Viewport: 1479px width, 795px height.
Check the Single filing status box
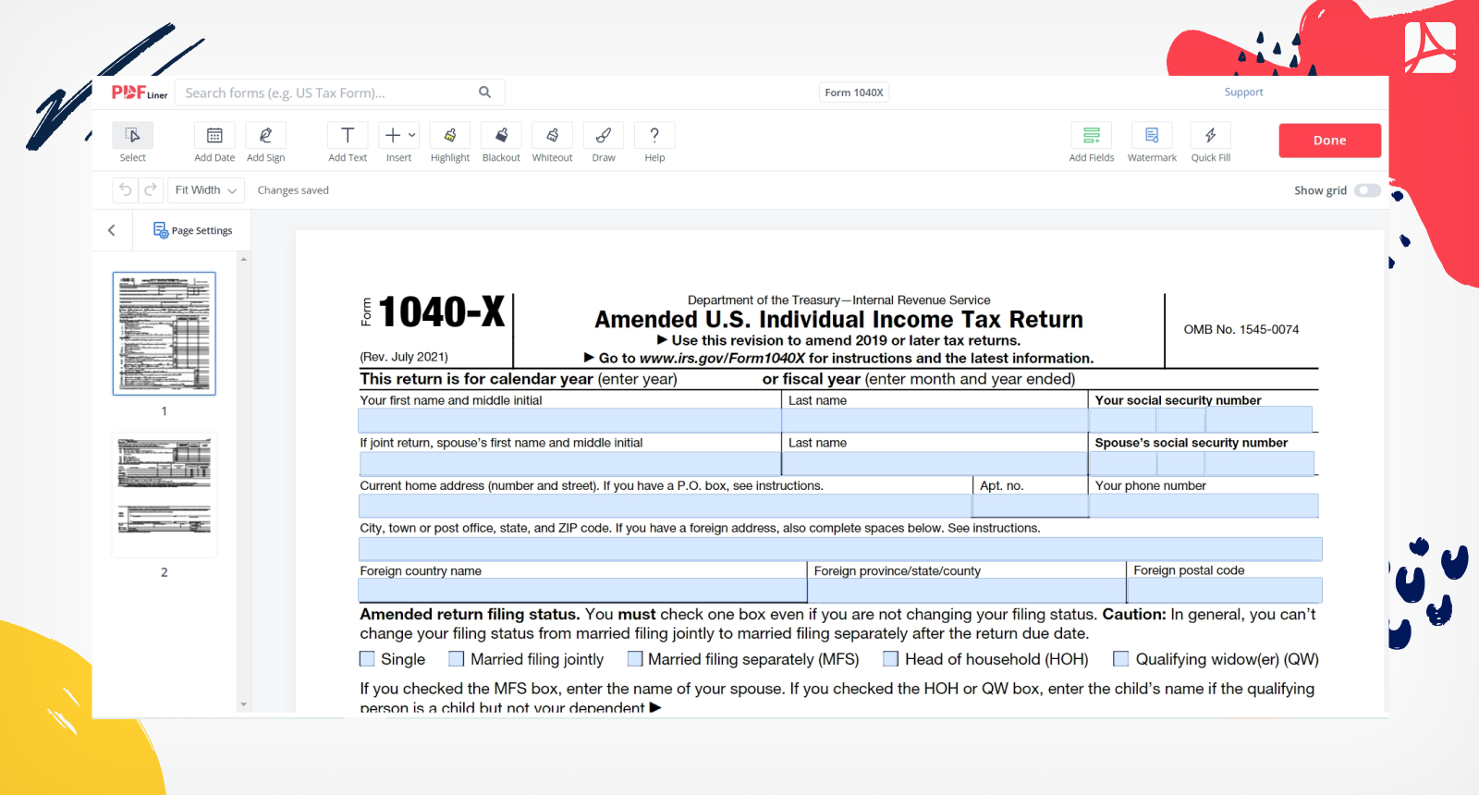[x=367, y=659]
